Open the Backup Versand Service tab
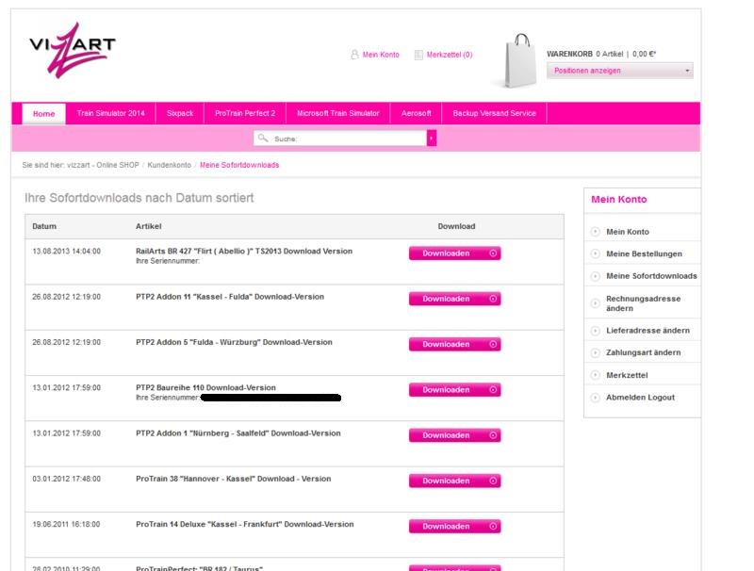754x571 pixels. point(494,113)
